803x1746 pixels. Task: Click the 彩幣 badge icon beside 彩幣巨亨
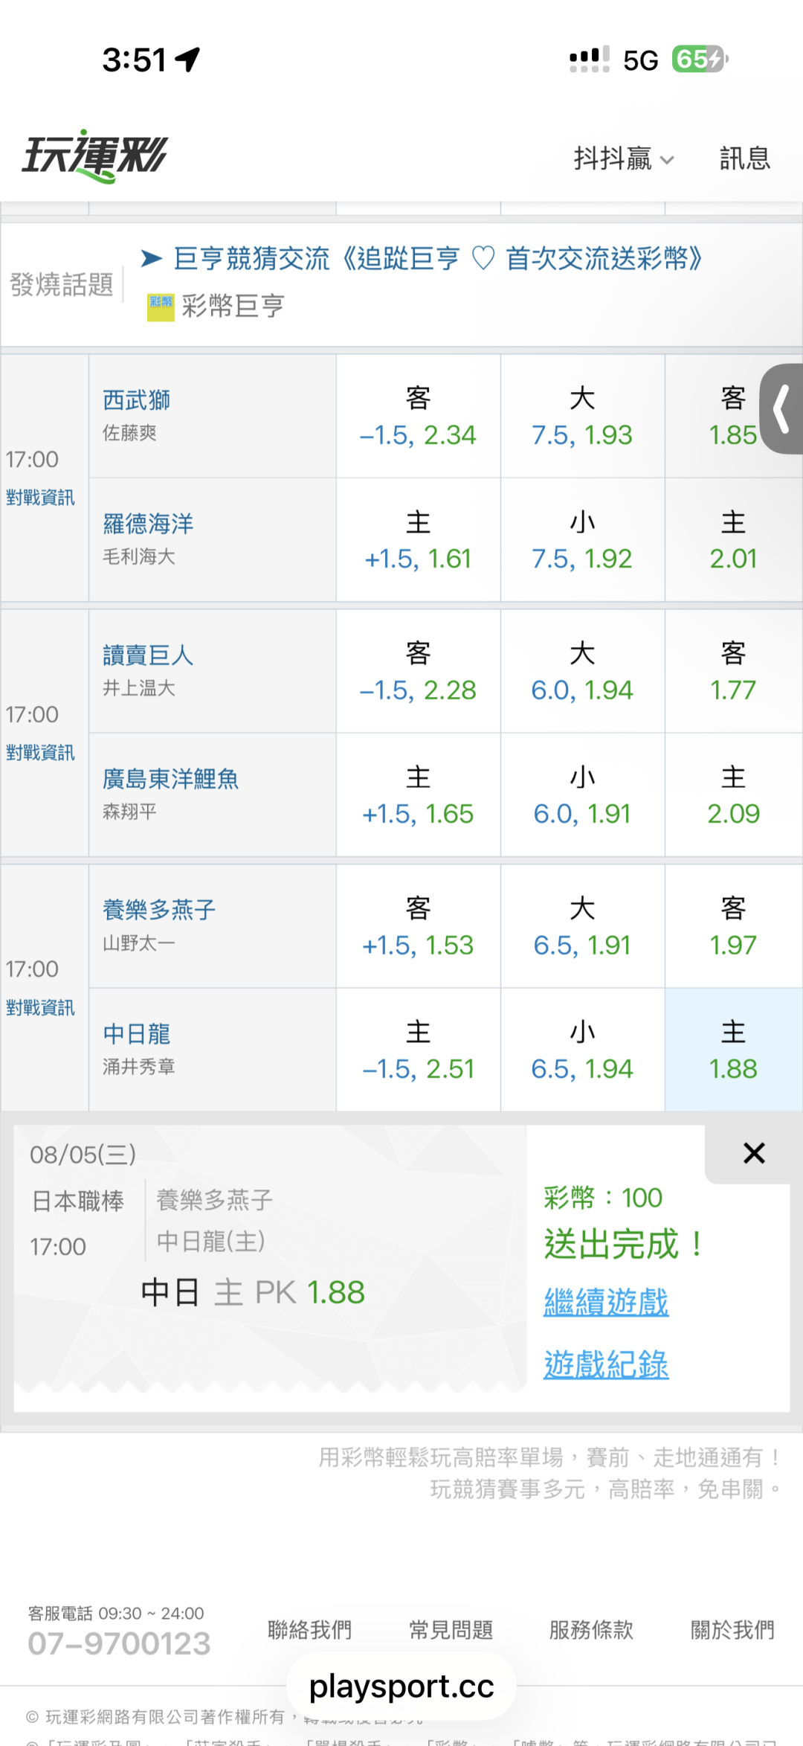point(161,306)
